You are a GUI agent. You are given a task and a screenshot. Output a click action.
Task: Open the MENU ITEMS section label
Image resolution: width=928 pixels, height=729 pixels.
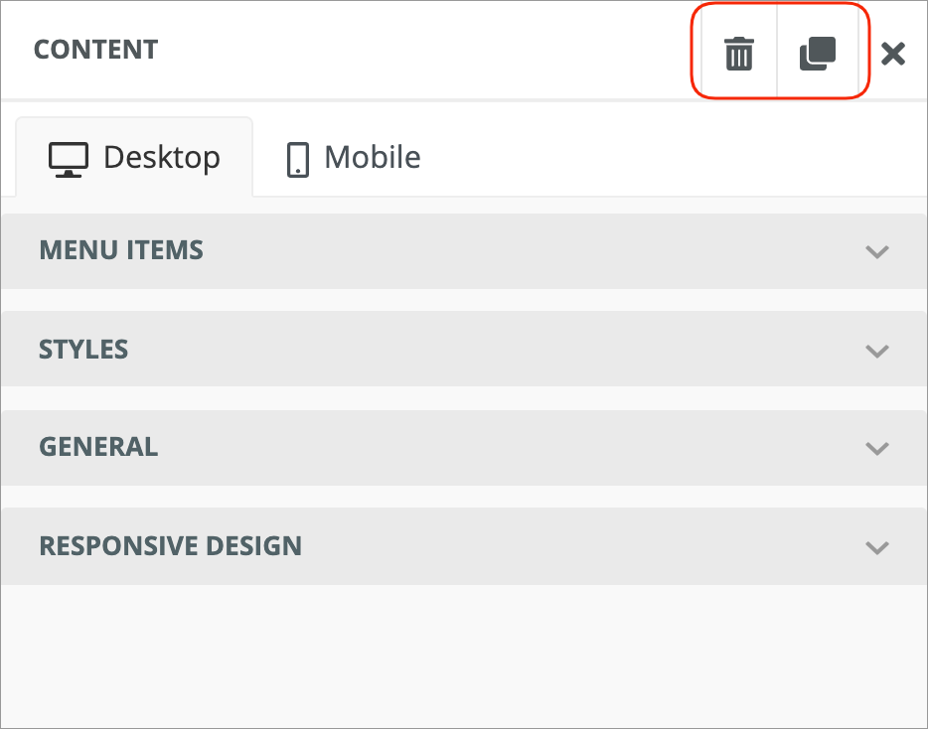coord(121,250)
